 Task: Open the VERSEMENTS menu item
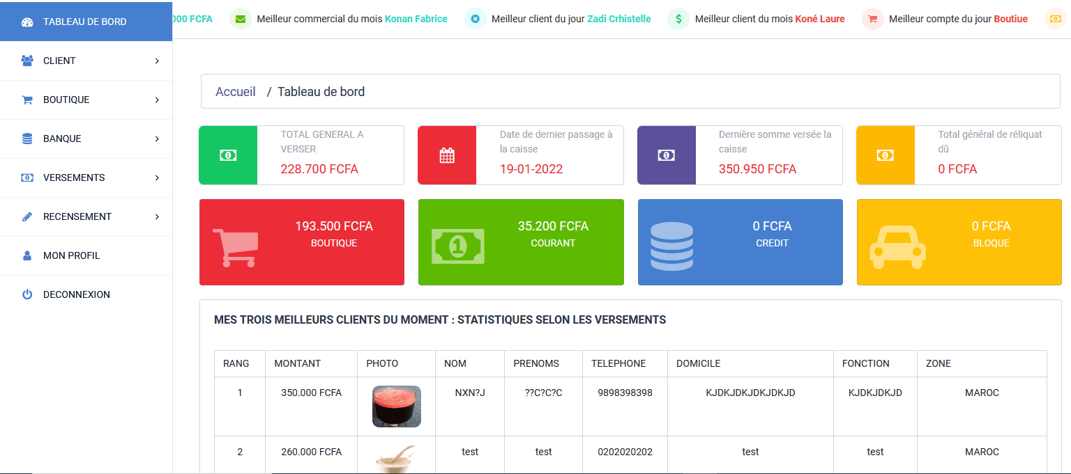(x=77, y=177)
